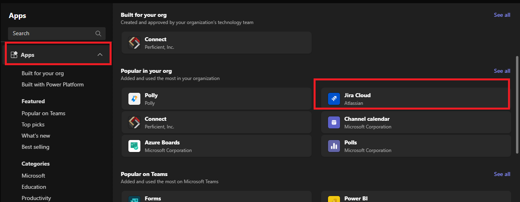
Task: Open the Channel calendar card title
Action: click(x=367, y=119)
